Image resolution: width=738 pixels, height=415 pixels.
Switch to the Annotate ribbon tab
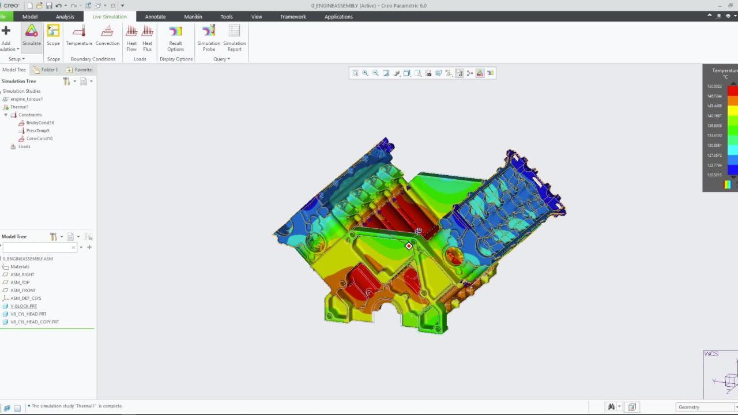[x=155, y=17]
